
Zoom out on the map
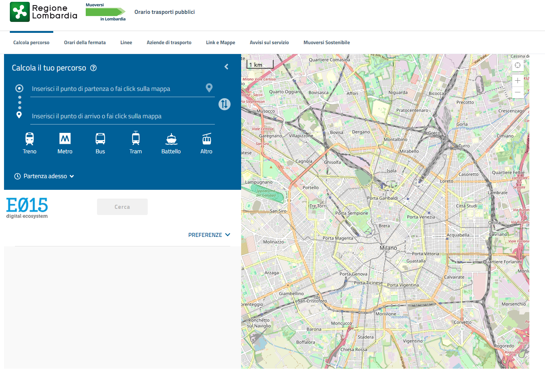pos(518,92)
